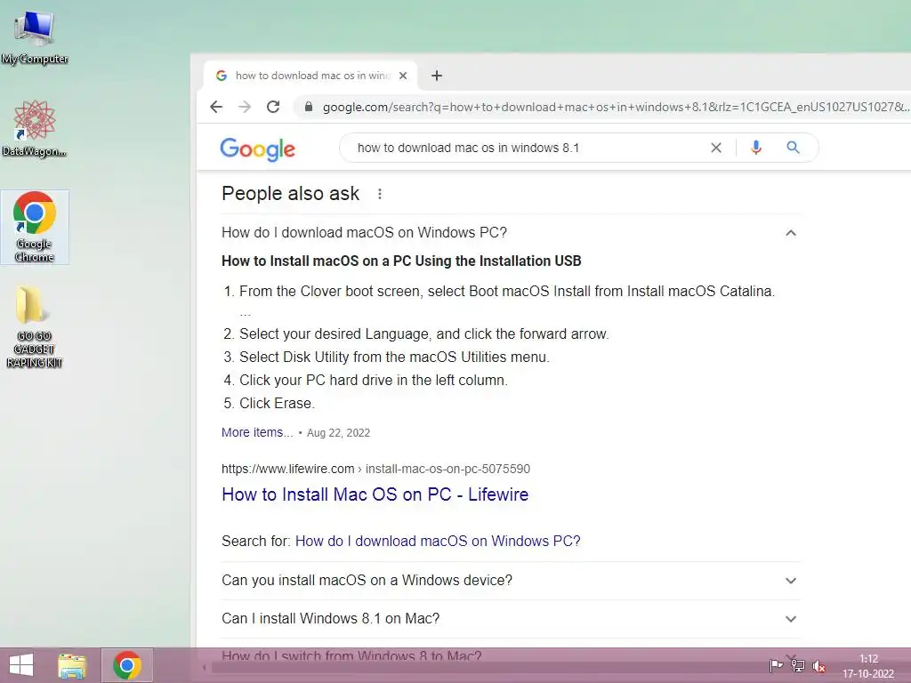Screen dimensions: 911x683
Task: Click the Chrome forward arrow
Action: point(245,107)
